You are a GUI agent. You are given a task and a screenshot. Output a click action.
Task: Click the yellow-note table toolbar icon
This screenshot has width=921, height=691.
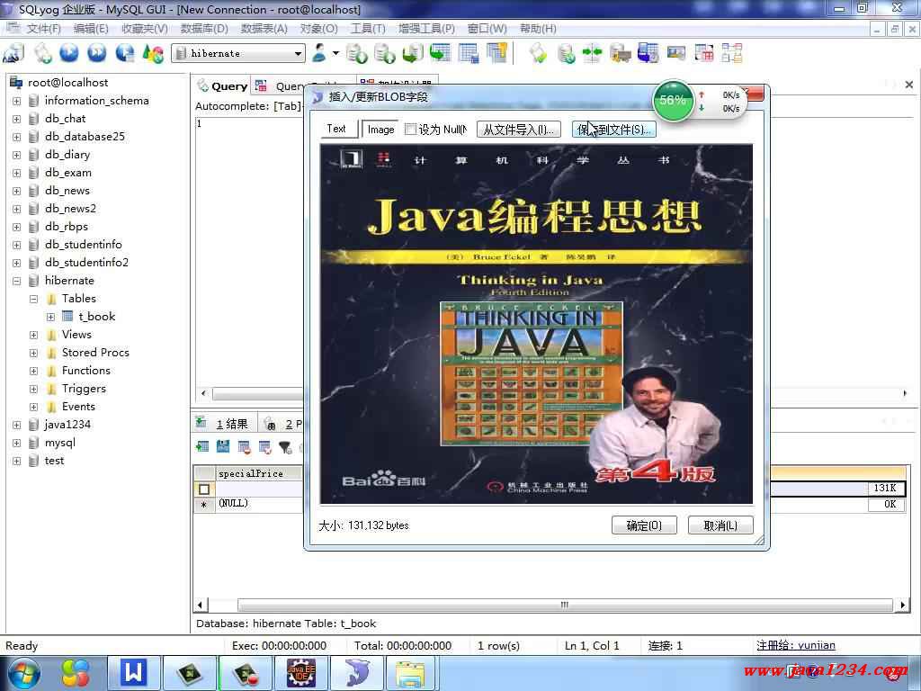point(496,53)
